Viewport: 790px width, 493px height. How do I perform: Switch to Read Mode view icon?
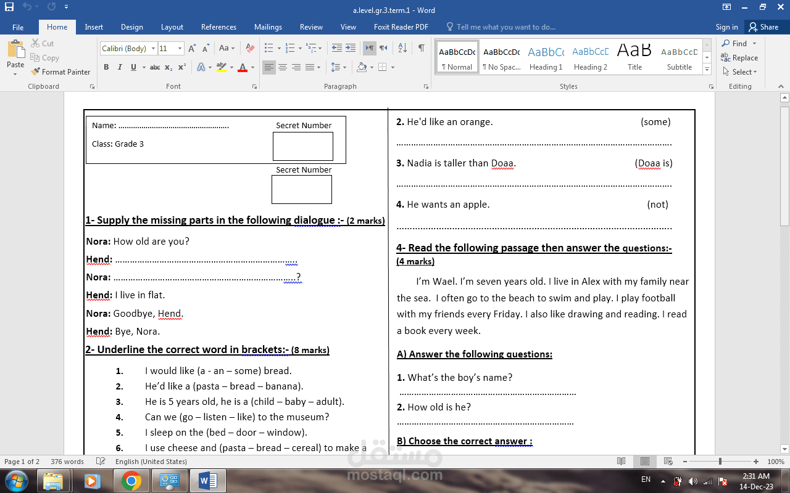(622, 462)
